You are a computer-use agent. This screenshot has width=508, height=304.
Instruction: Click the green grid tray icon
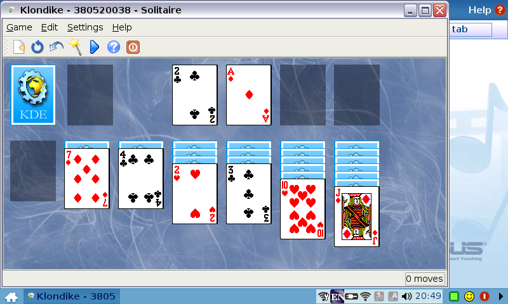click(x=454, y=296)
